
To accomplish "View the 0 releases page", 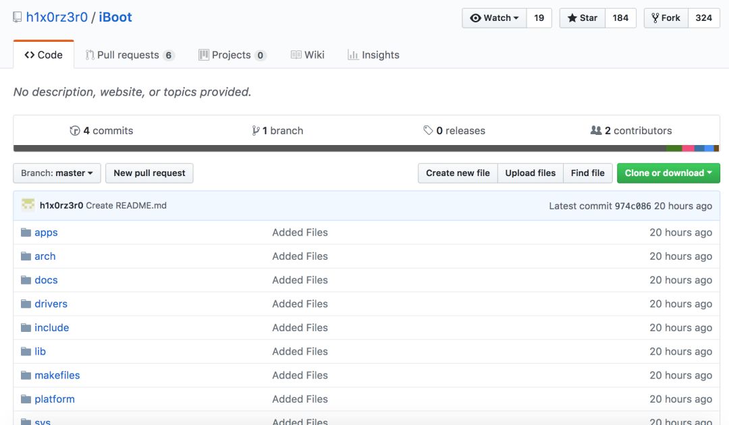I will [454, 130].
